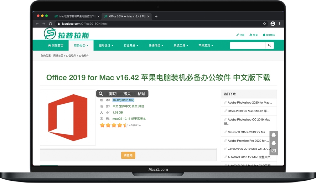The image size is (316, 183).
Task: Open the 商务办公 dropdown menu
Action: click(81, 45)
